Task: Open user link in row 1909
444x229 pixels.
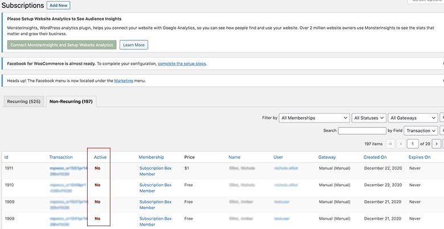Action: tap(281, 202)
